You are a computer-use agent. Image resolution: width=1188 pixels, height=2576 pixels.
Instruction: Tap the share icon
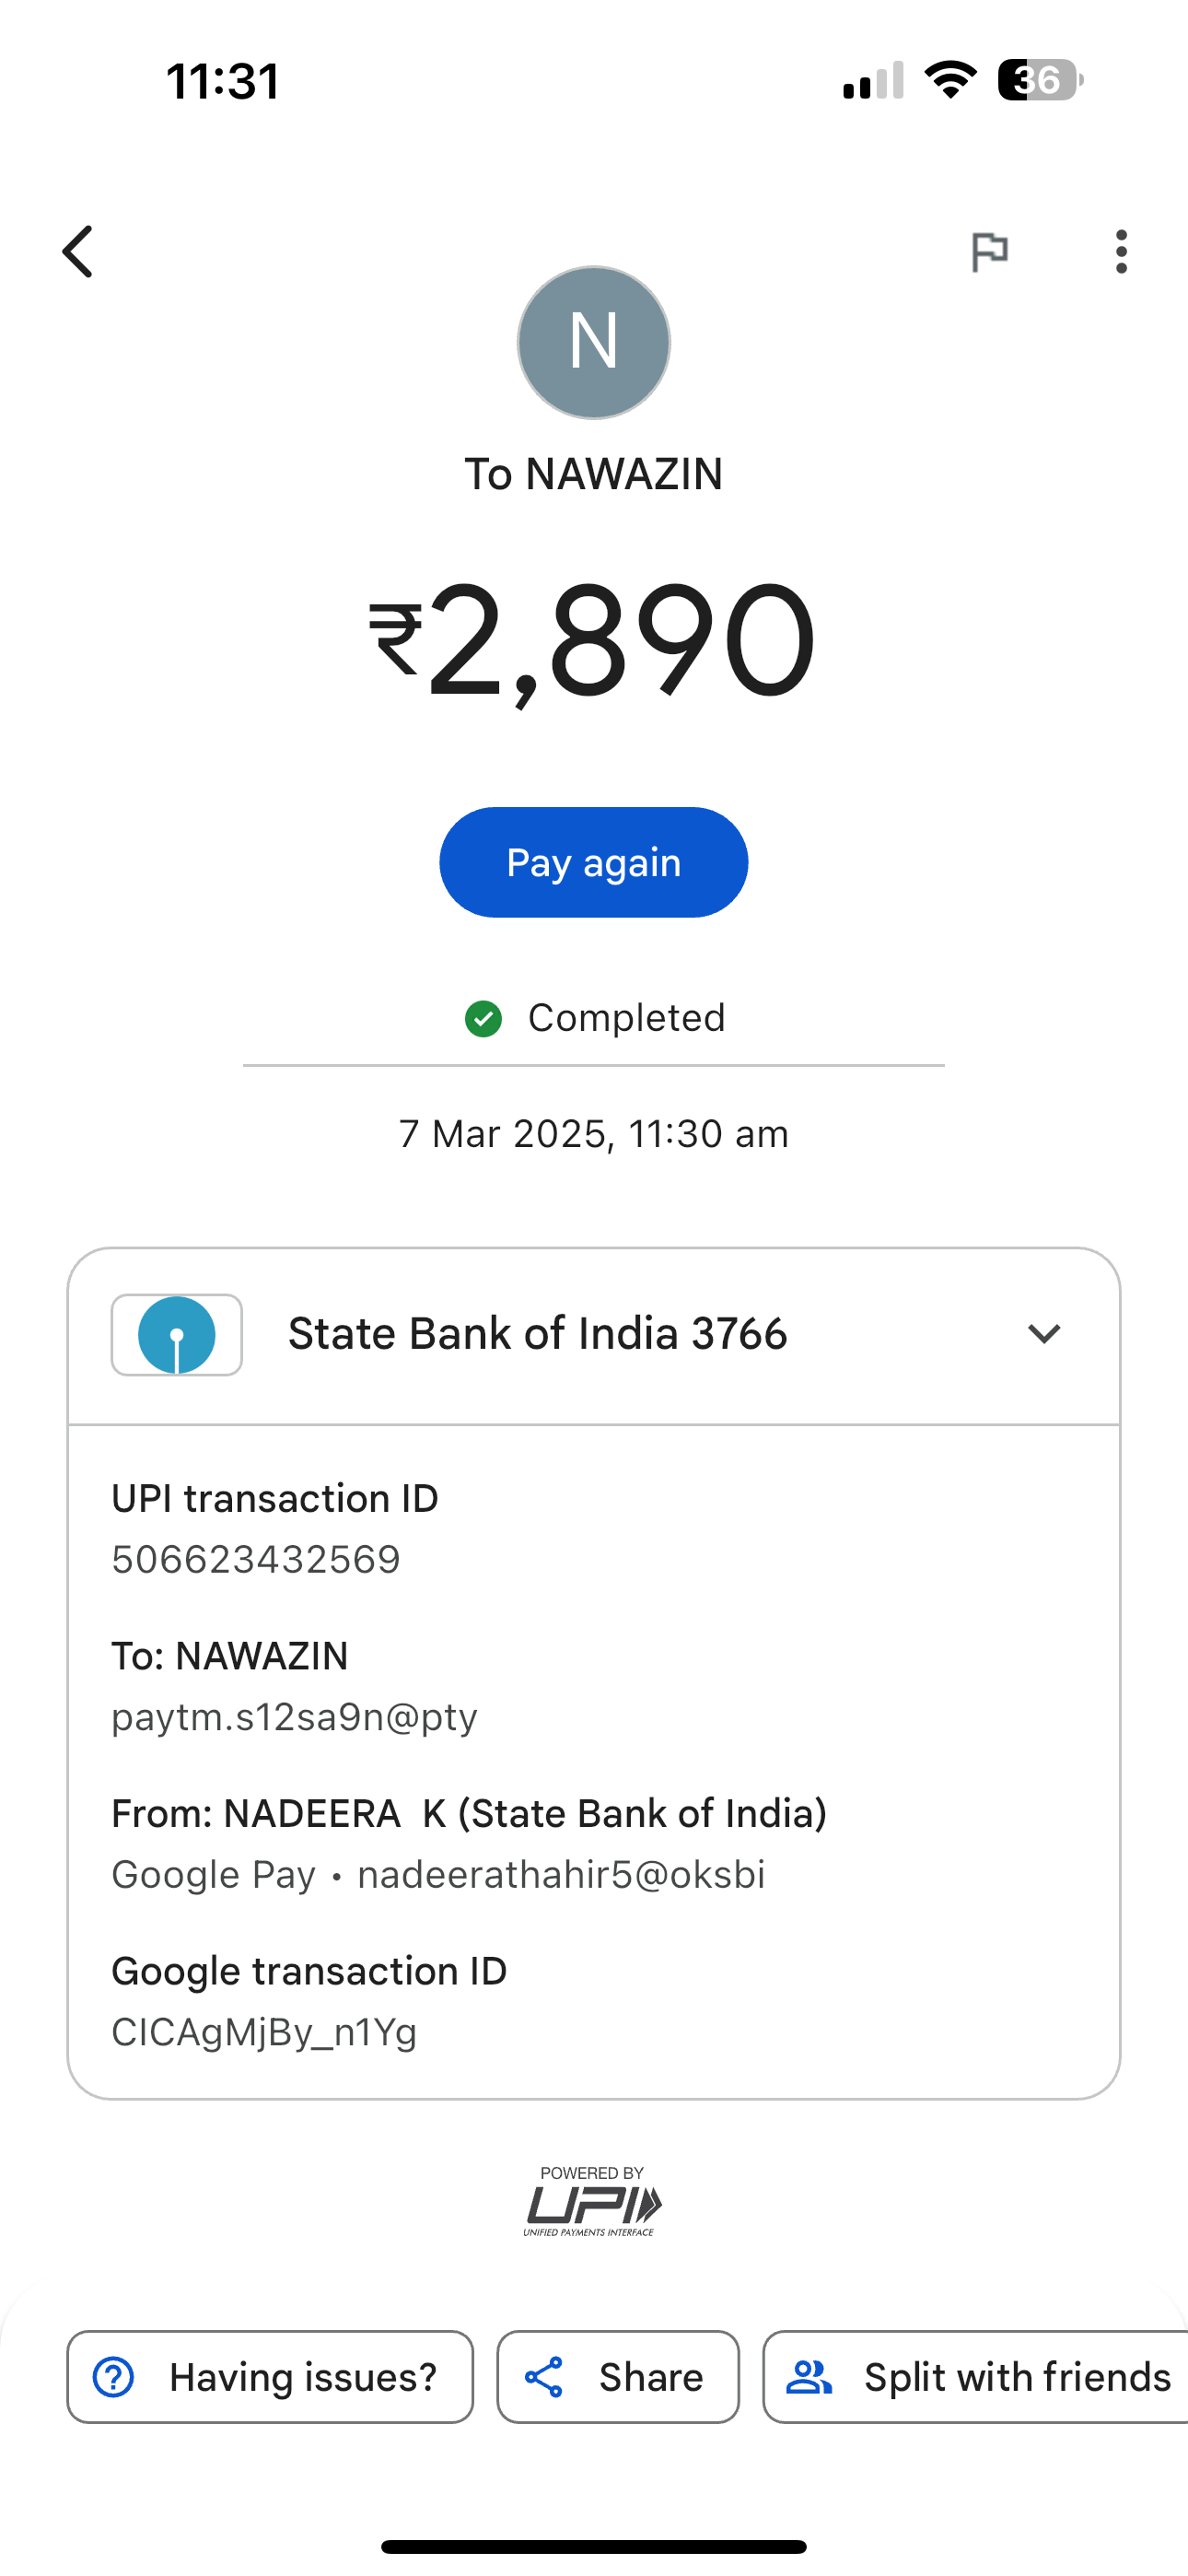tap(544, 2377)
